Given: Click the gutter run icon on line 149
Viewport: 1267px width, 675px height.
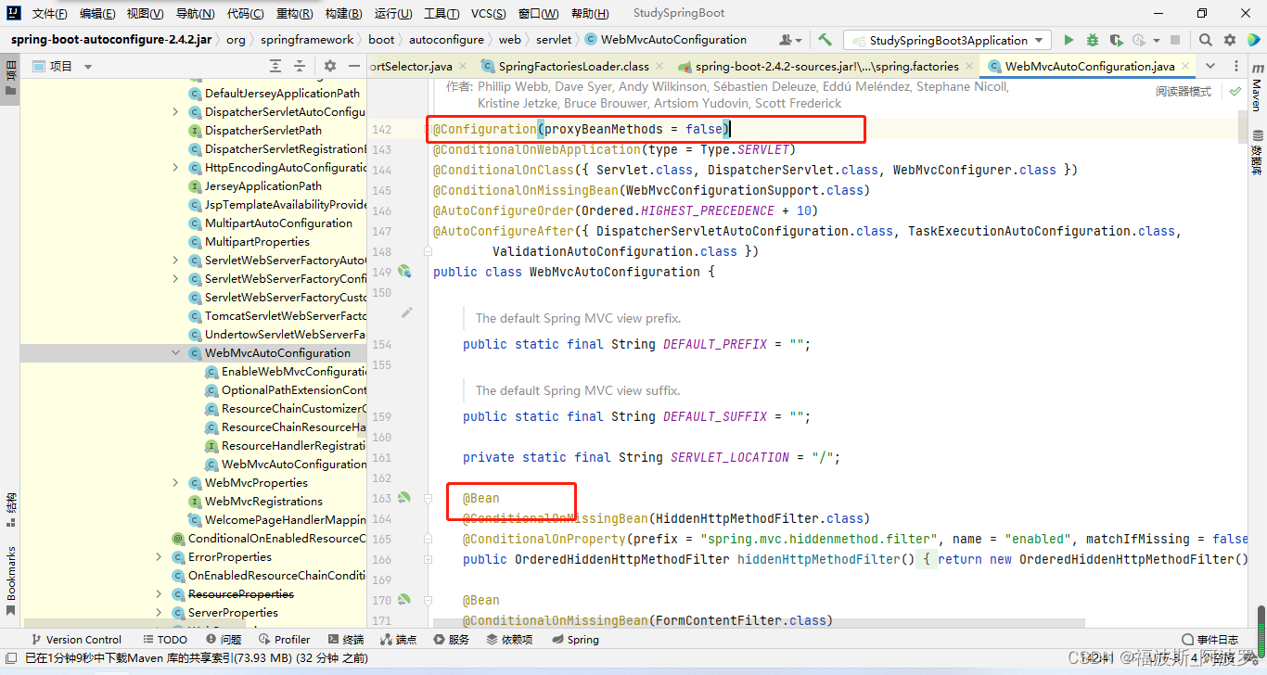Looking at the screenshot, I should tap(404, 272).
